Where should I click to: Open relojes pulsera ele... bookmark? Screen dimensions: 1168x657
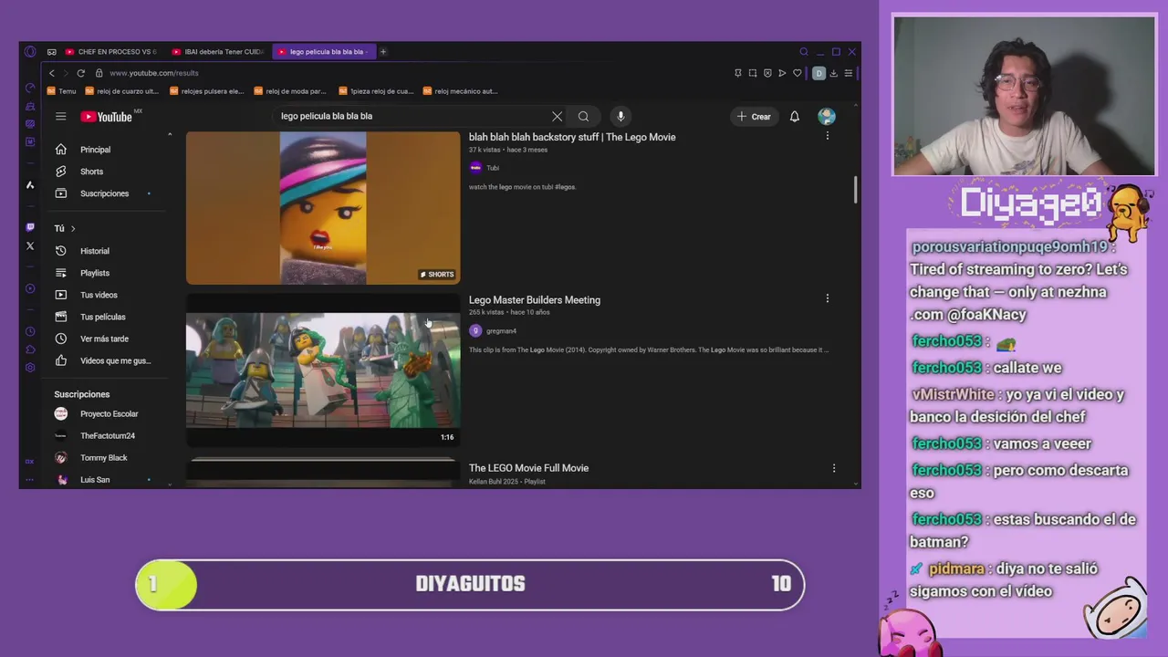click(x=207, y=91)
